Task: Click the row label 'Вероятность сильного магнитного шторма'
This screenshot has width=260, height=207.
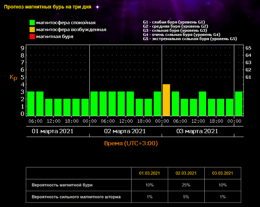Action: coord(76,197)
